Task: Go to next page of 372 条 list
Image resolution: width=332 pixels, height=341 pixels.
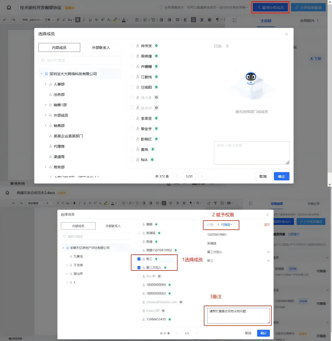Action: [202, 176]
